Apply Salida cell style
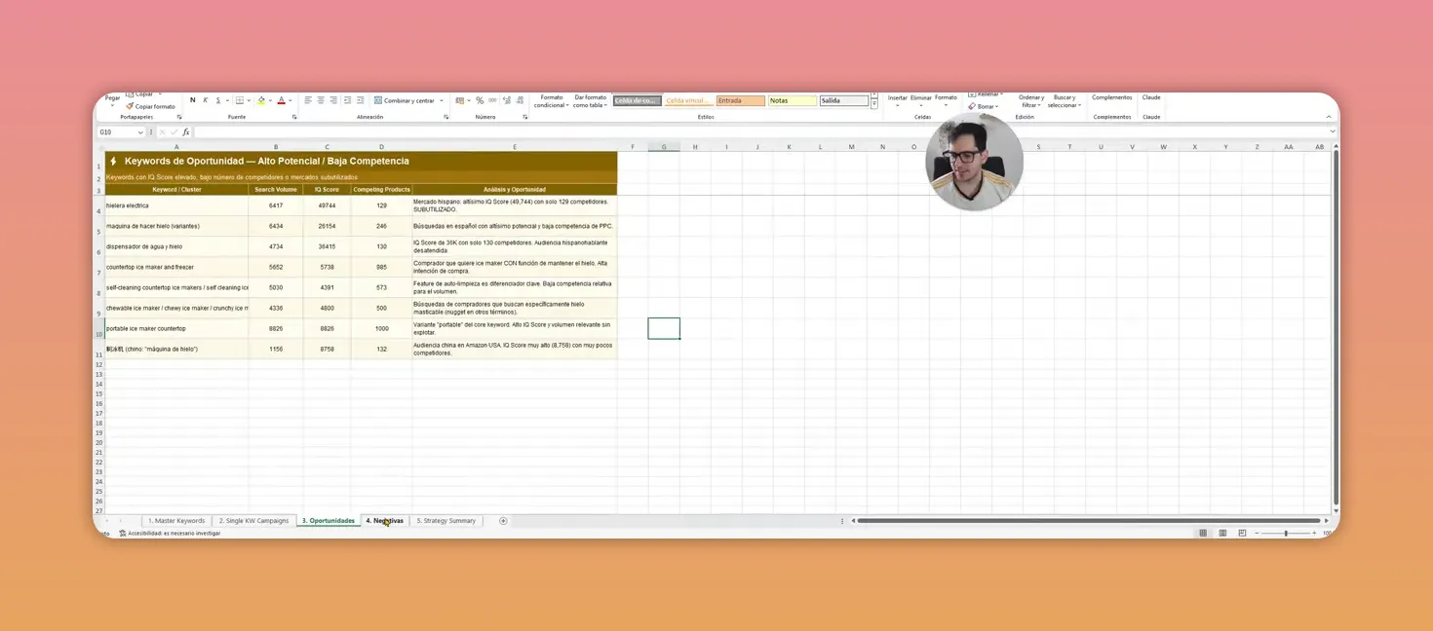Screen dimensions: 1433x631 click(x=843, y=100)
